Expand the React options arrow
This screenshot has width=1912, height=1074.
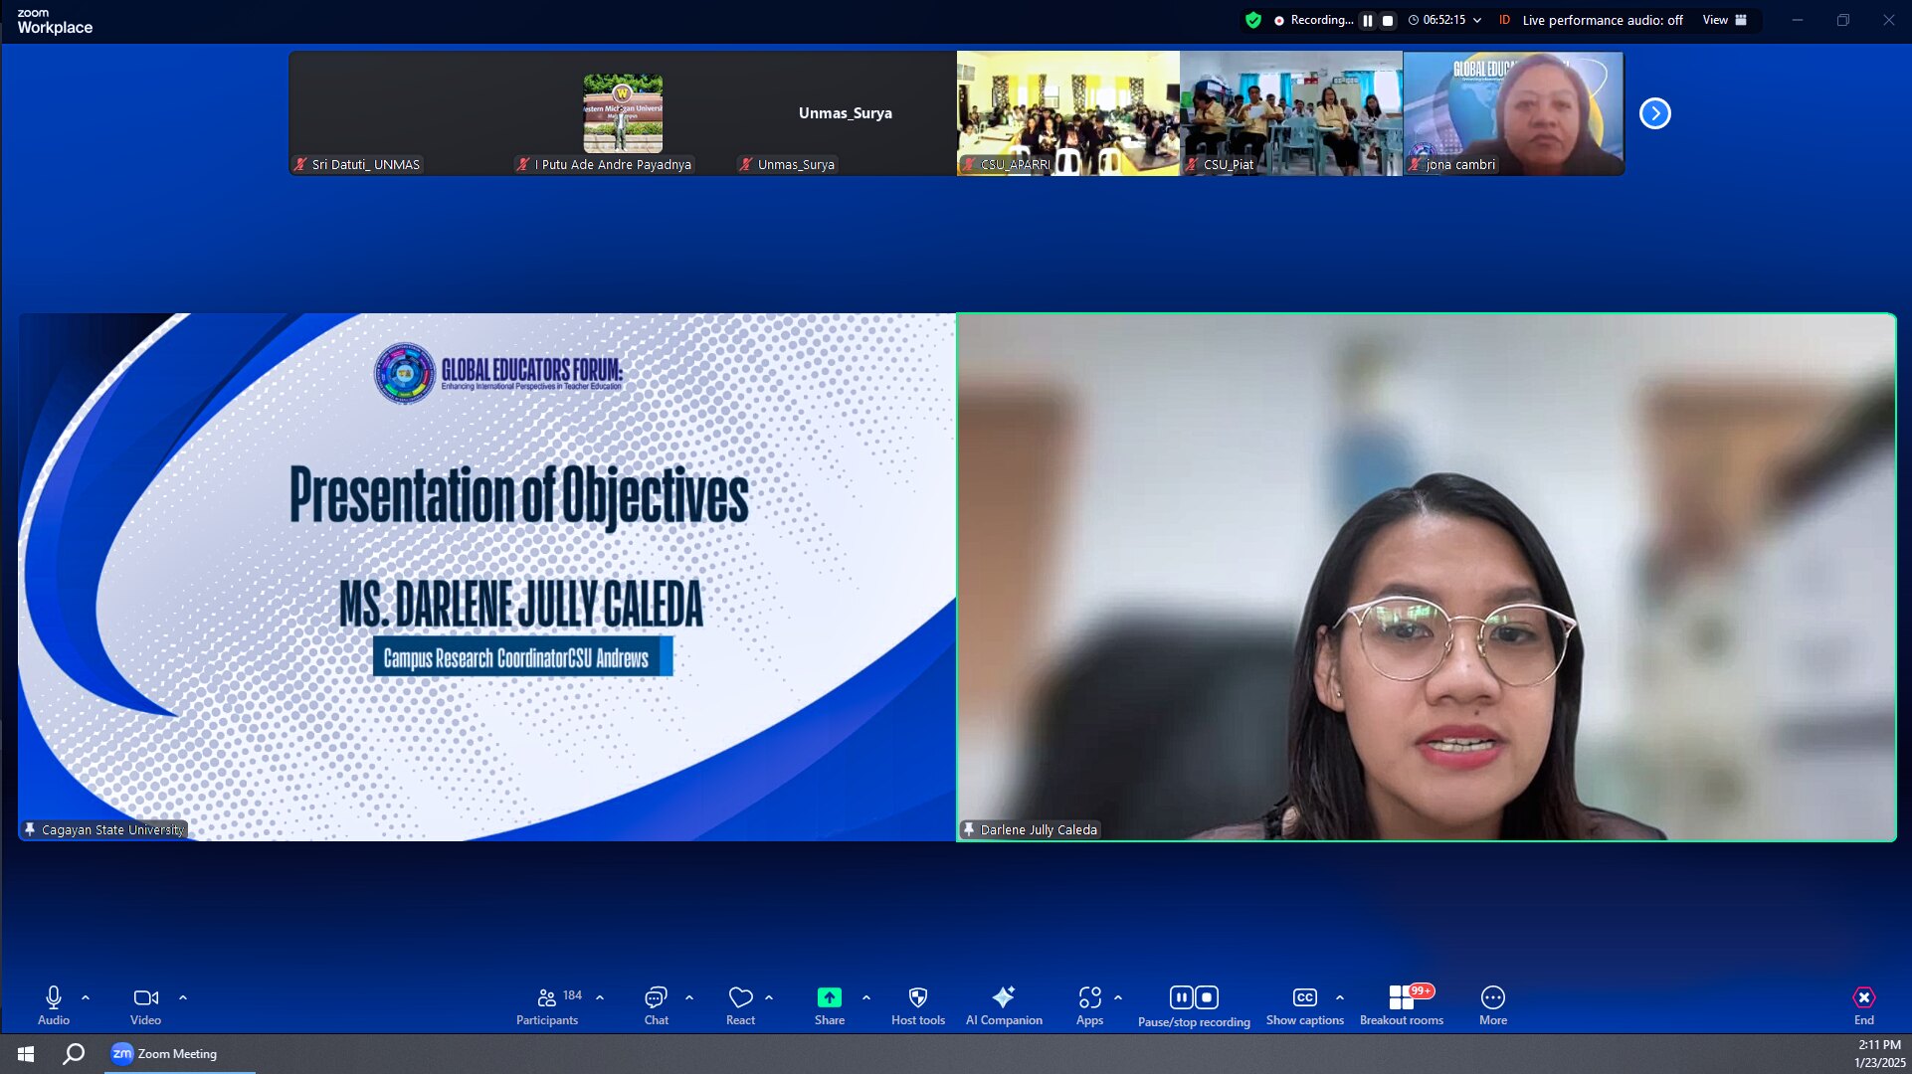769,997
